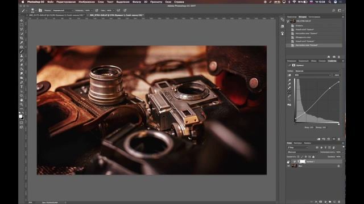Click the layer Opacity value field
The width and height of the screenshot is (364, 204).
(x=338, y=152)
